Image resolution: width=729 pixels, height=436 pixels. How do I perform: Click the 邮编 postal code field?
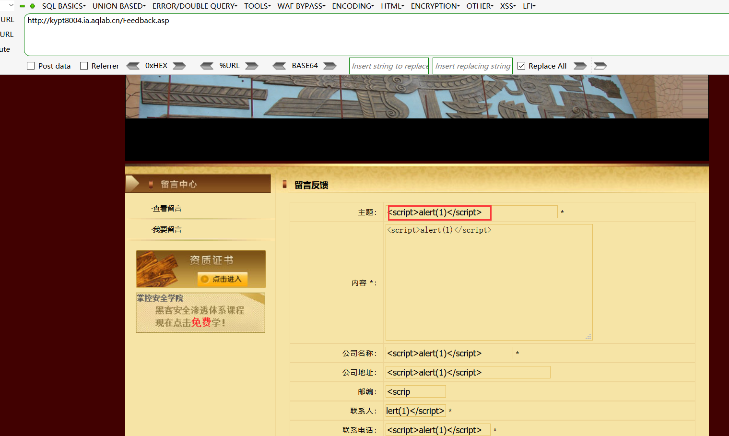click(x=416, y=392)
